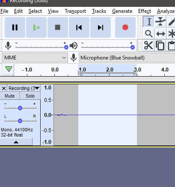Image resolution: width=175 pixels, height=187 pixels.
Task: Click the Pause button
Action: (x=15, y=27)
